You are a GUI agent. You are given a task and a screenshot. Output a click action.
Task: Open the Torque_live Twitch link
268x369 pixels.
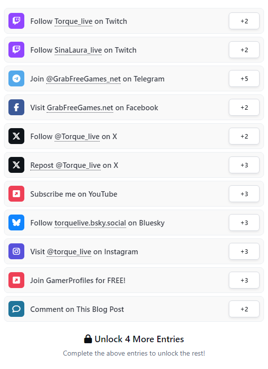coord(73,21)
